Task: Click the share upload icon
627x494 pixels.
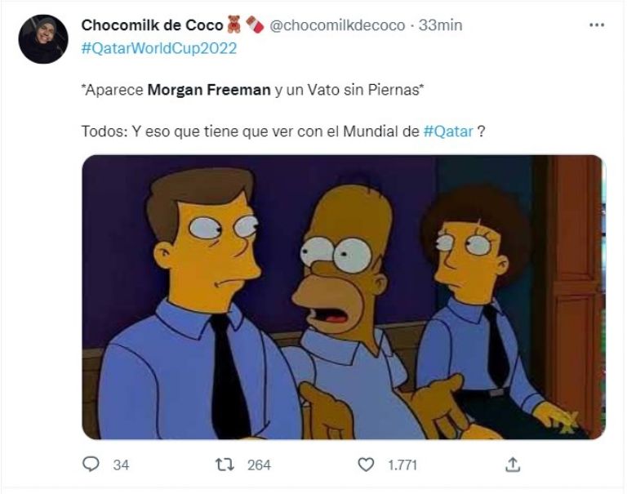Action: (513, 465)
